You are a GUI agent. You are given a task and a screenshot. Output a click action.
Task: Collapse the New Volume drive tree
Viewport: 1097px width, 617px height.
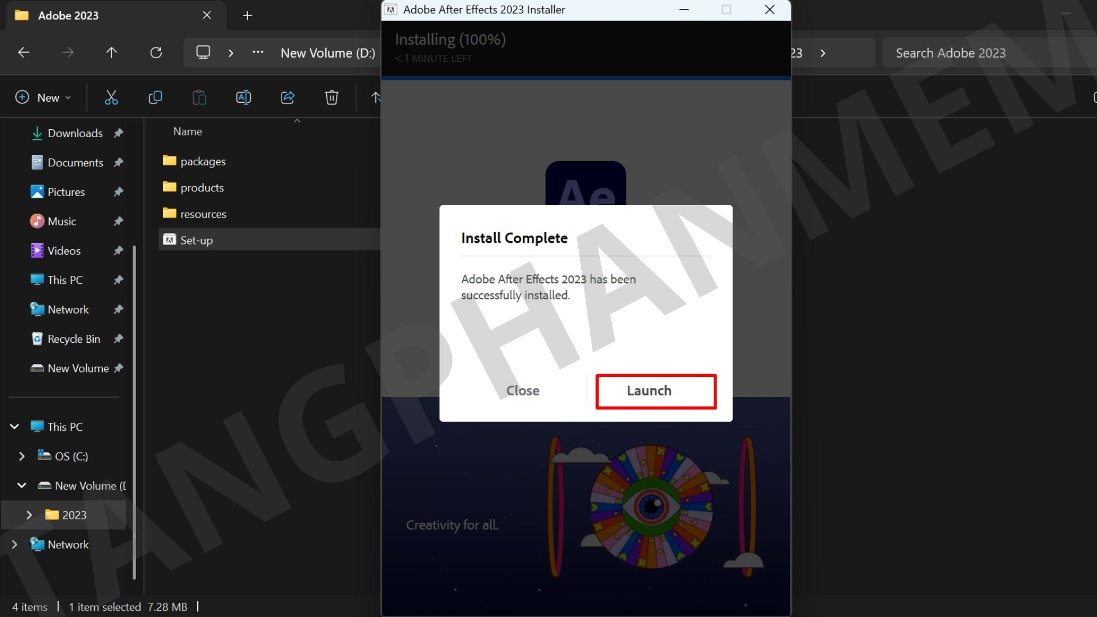click(22, 486)
